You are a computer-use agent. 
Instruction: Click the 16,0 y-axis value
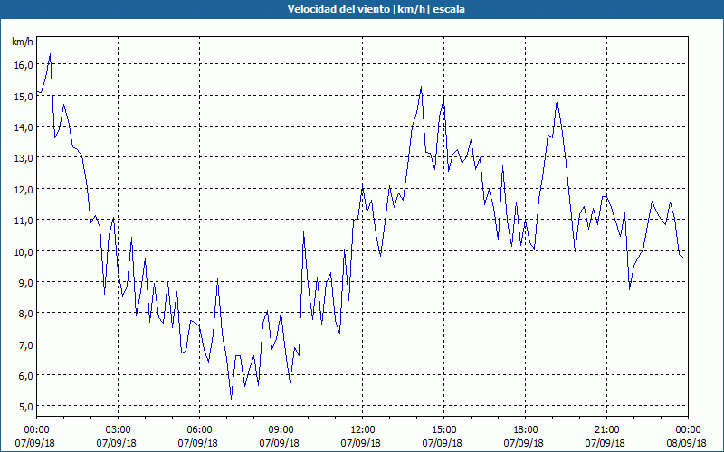pyautogui.click(x=24, y=65)
